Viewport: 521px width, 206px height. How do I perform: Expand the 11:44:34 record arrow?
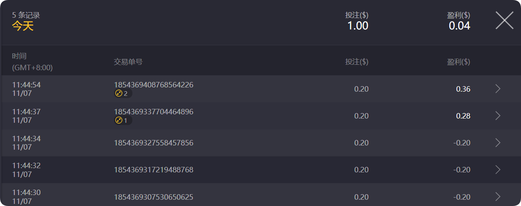(498, 143)
